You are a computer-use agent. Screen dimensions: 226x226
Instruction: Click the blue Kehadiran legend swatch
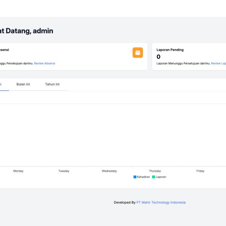pos(135,177)
